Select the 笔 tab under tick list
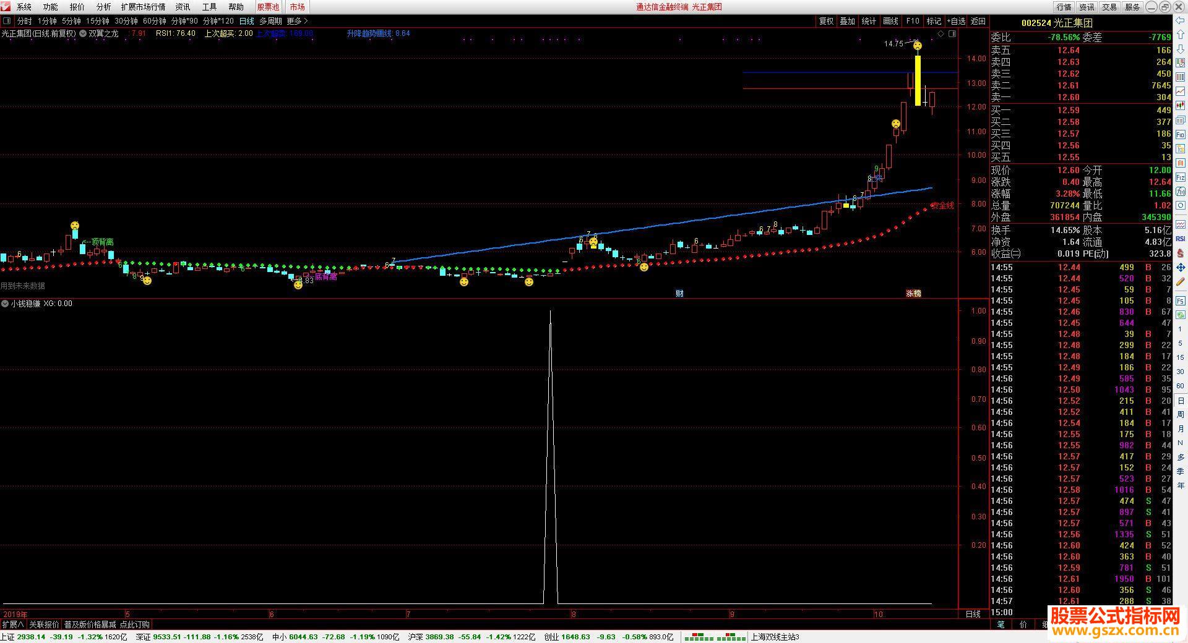This screenshot has width=1188, height=643. 1001,624
